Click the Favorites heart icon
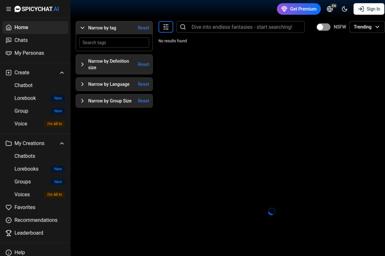This screenshot has width=385, height=256. (x=9, y=207)
